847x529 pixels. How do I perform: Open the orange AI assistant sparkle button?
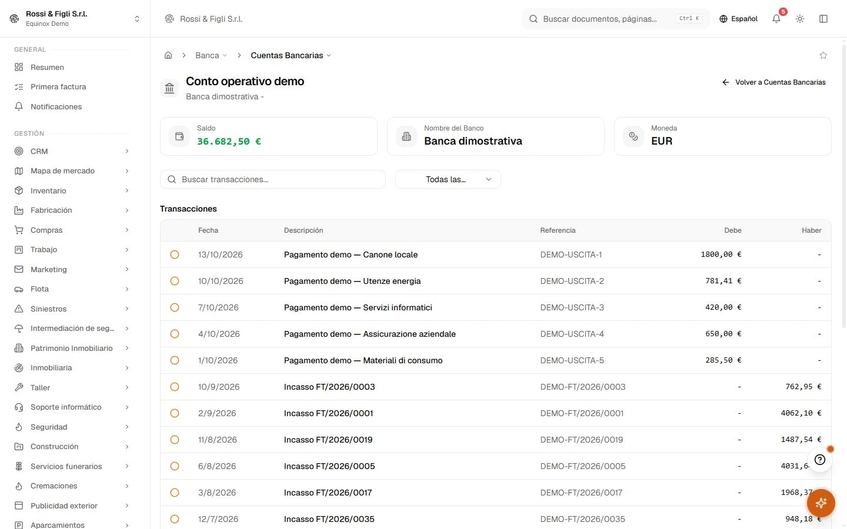pyautogui.click(x=821, y=503)
